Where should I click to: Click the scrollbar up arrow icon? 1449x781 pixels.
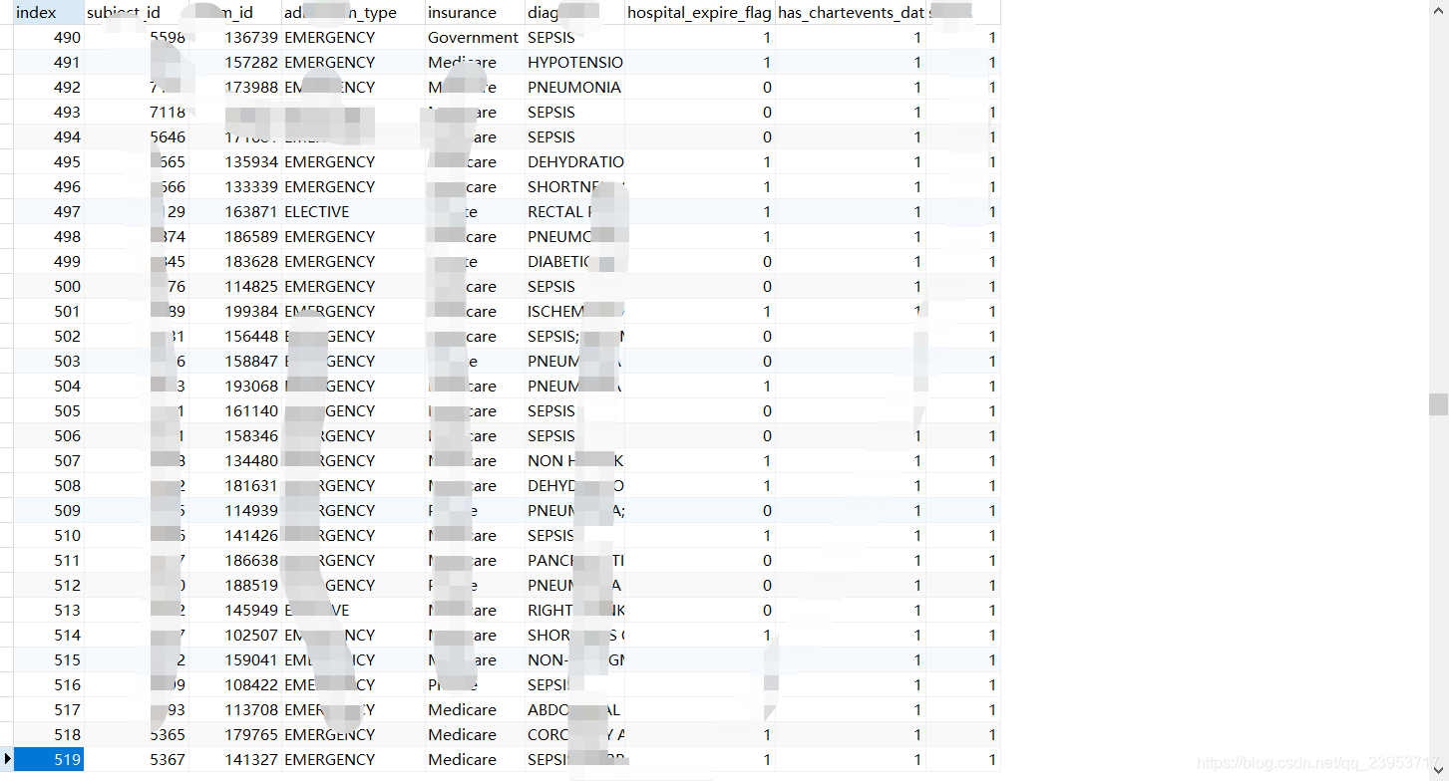1438,9
